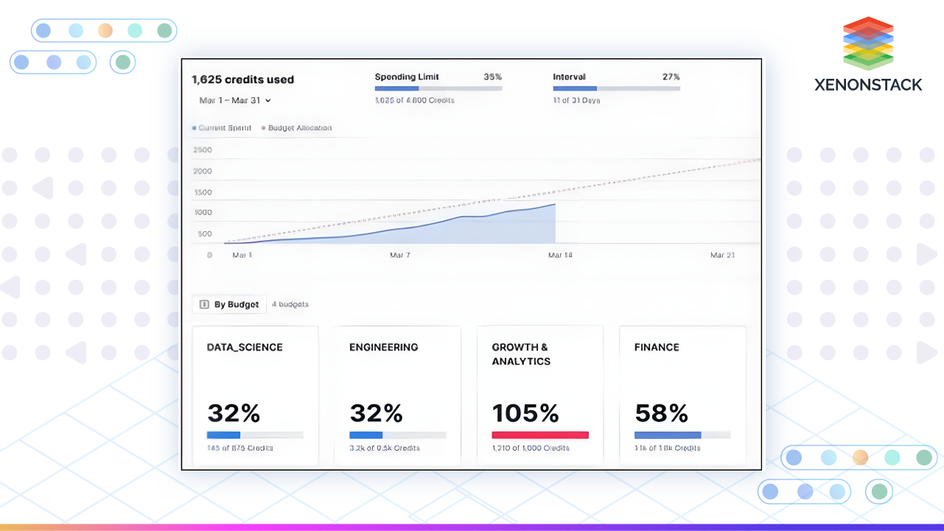
Task: Open the DATA_SCIENCE budget card title
Action: 245,347
